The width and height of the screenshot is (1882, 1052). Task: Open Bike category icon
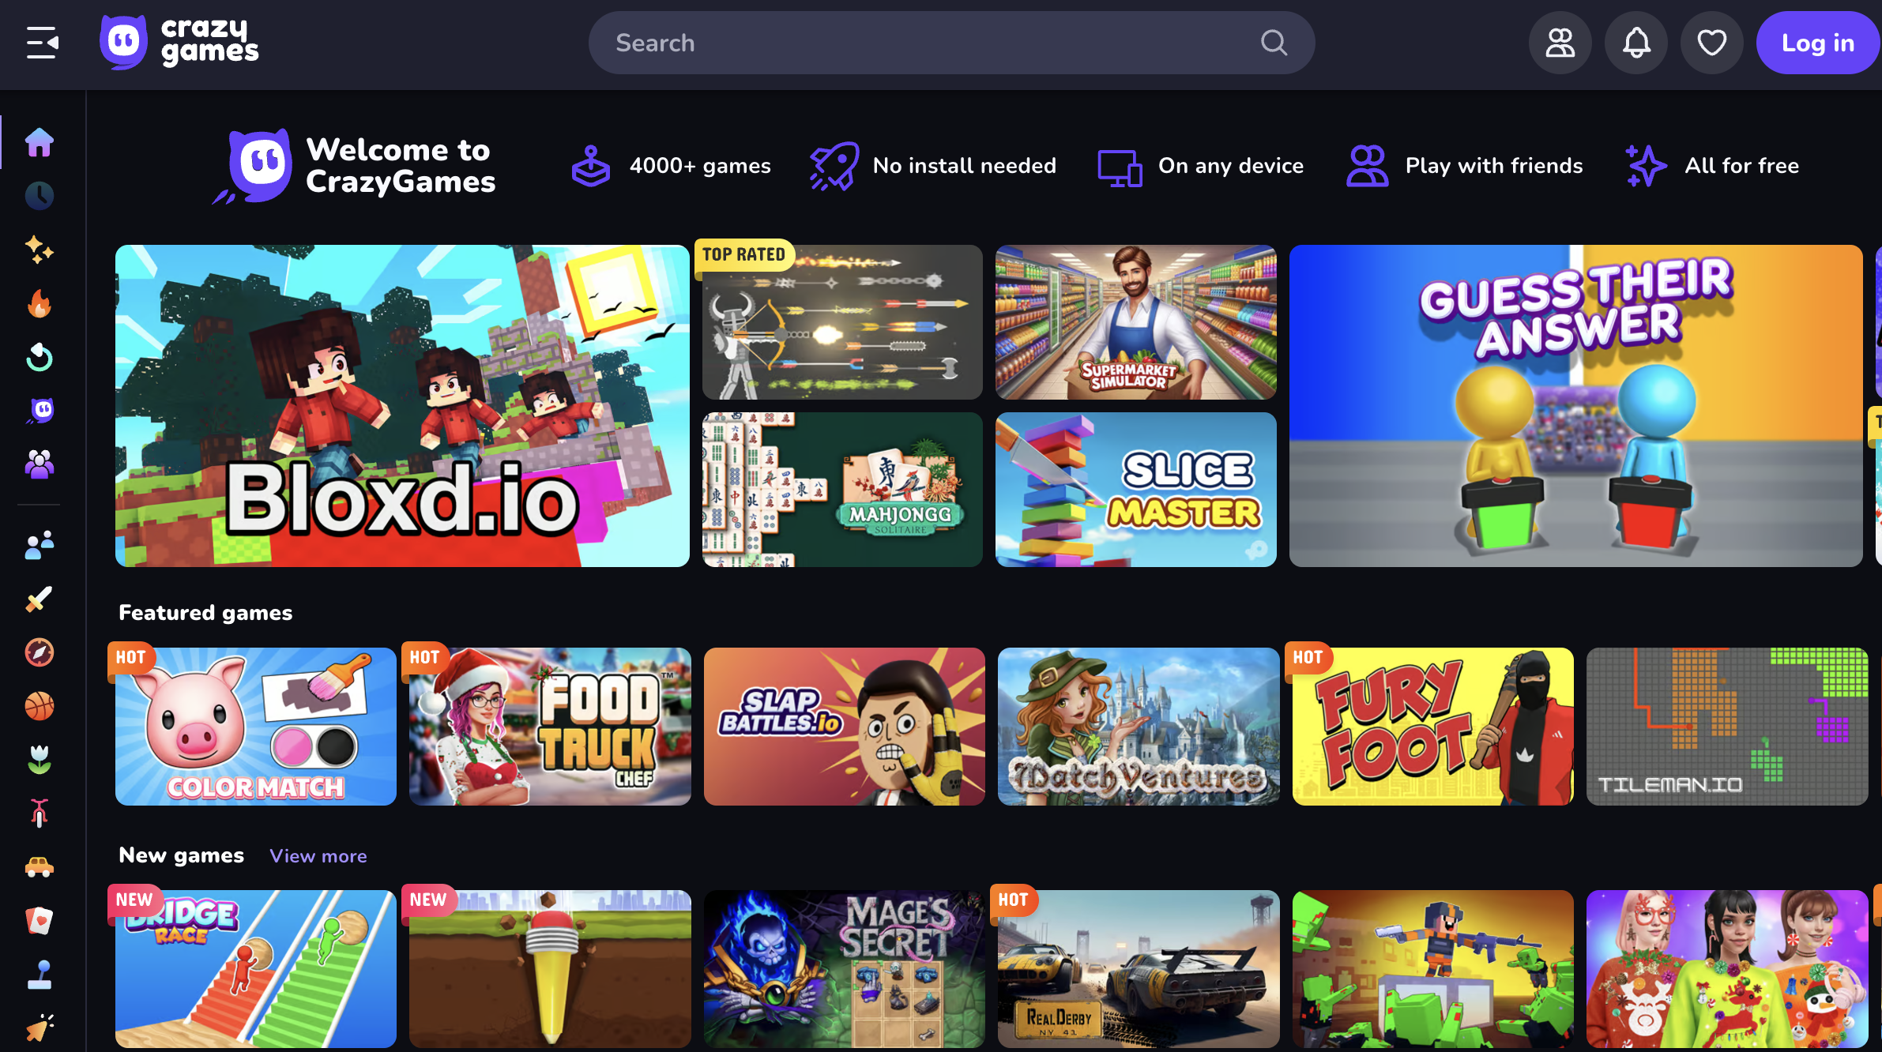40,813
